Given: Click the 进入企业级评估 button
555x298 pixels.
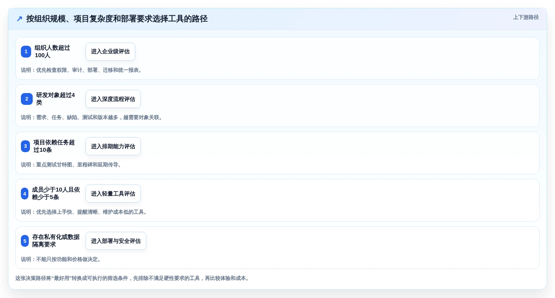Looking at the screenshot, I should (x=110, y=52).
